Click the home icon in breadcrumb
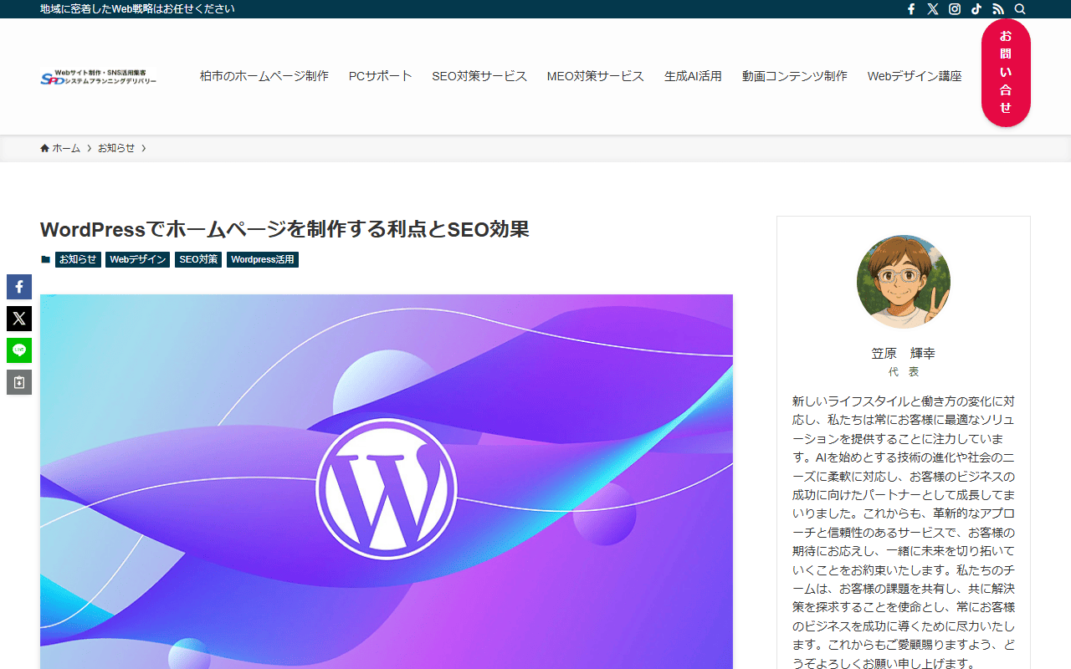 (44, 148)
